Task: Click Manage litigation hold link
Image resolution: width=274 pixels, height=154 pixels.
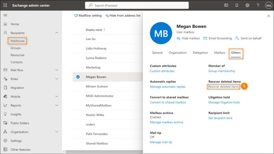Action: [224, 102]
